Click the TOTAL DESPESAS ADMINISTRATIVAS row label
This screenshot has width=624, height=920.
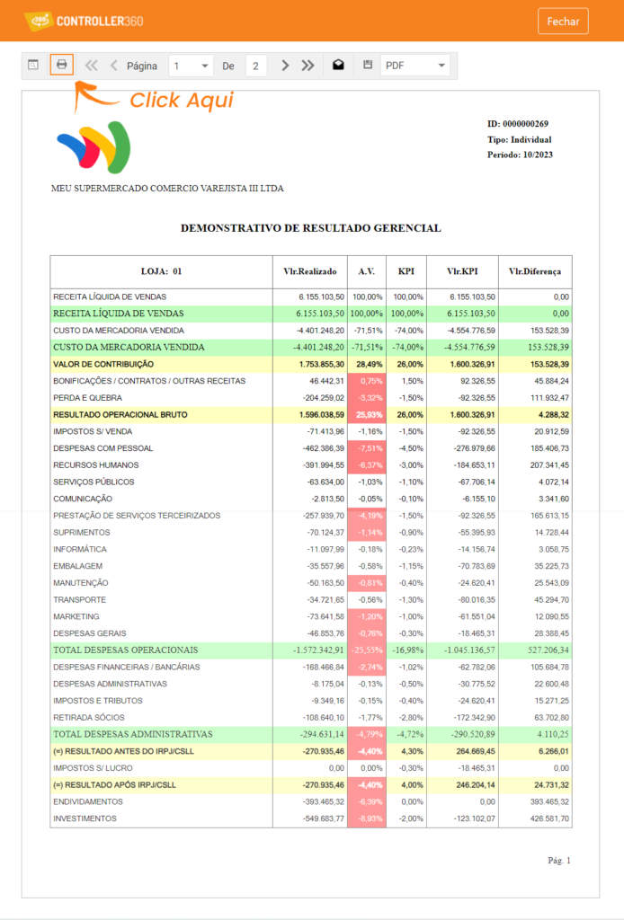point(133,734)
